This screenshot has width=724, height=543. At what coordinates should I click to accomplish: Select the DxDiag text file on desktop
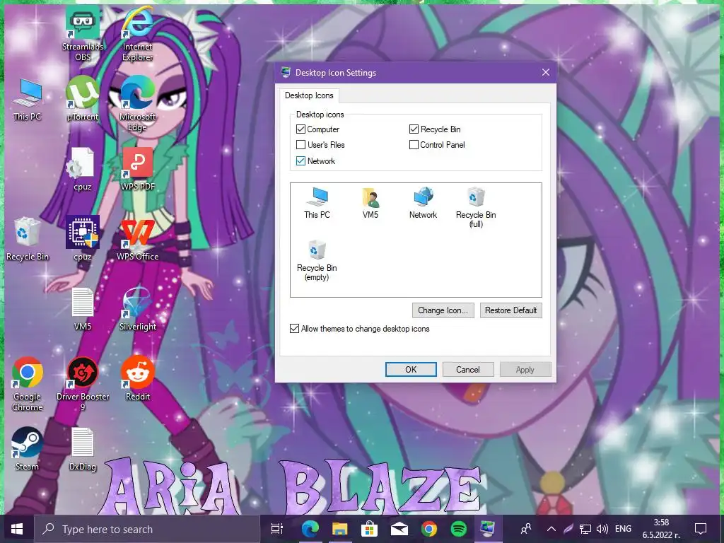click(x=83, y=449)
